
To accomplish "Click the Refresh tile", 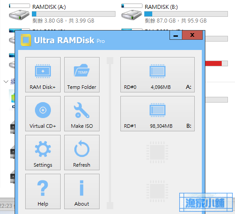I will tap(82, 153).
